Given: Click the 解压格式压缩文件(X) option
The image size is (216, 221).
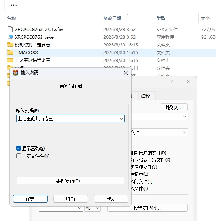Looking at the screenshot, I should (151, 160).
